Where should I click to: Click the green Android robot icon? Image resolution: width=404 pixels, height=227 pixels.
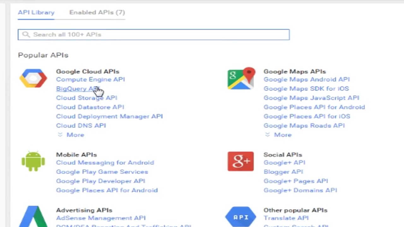point(33,161)
